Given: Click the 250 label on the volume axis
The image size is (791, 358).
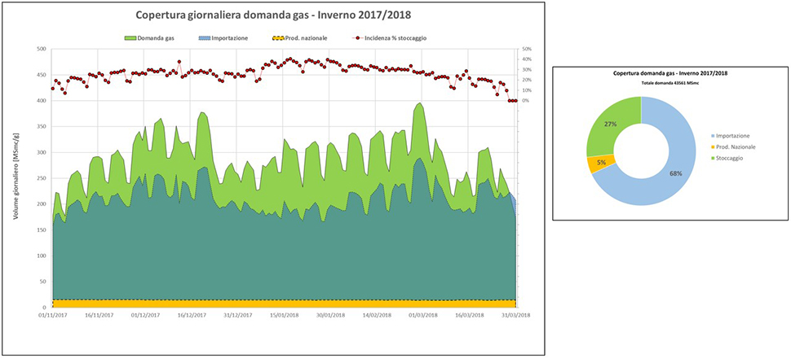Looking at the screenshot, I should coord(42,178).
